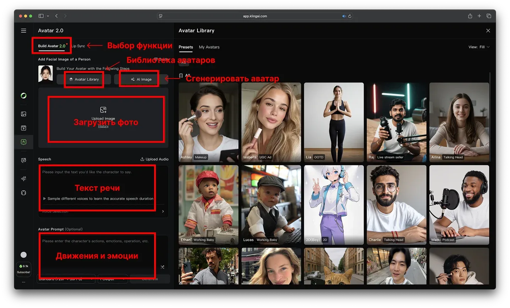Expand the View: Fill dropdown
The image size is (510, 308).
pos(479,47)
